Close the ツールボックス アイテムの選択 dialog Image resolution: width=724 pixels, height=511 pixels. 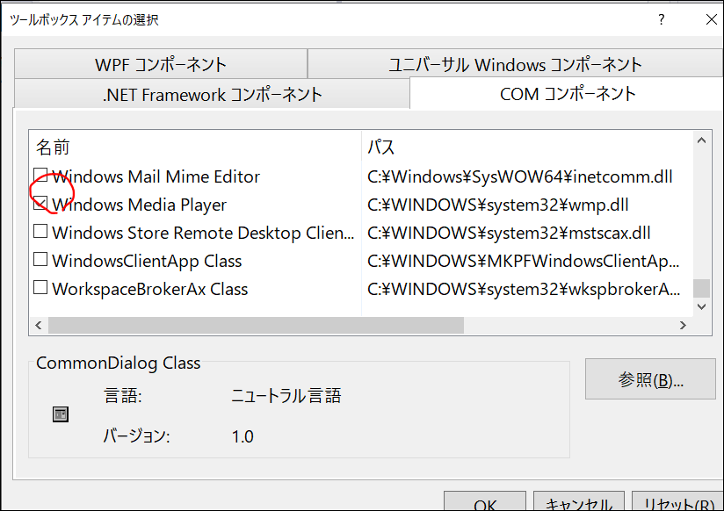711,19
